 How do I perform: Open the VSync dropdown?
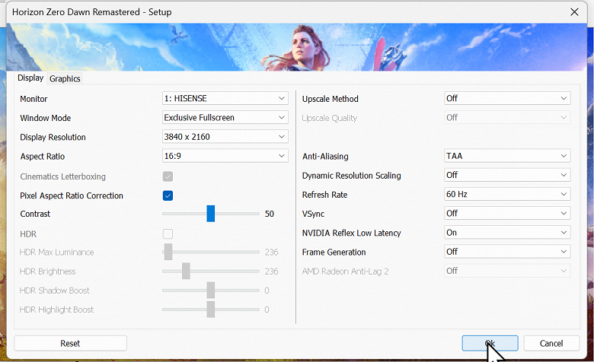click(x=506, y=214)
